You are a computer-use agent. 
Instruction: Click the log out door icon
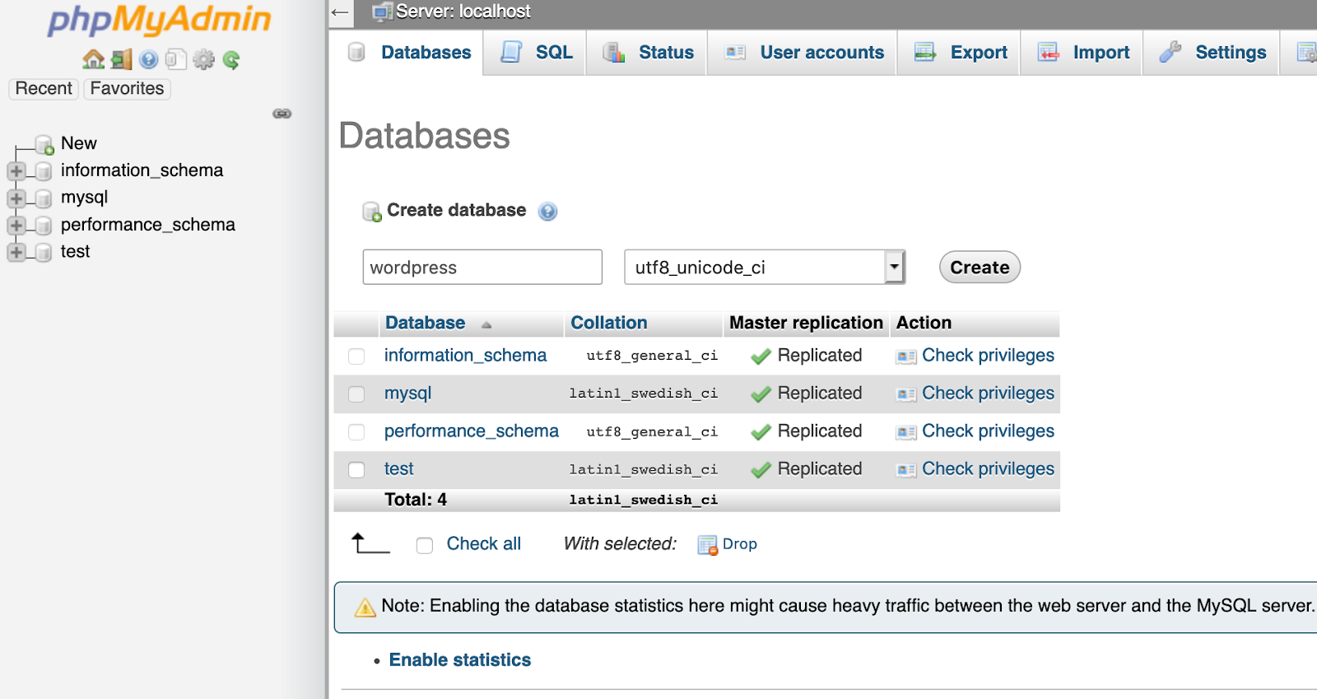click(x=122, y=59)
